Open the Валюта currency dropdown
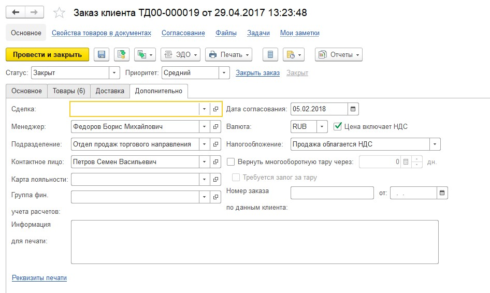 (322, 127)
